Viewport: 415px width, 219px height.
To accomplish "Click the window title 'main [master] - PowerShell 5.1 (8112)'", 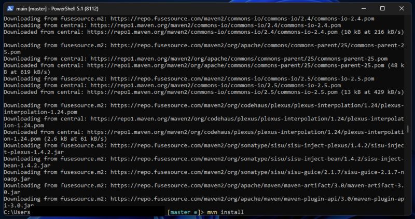I will pyautogui.click(x=57, y=9).
